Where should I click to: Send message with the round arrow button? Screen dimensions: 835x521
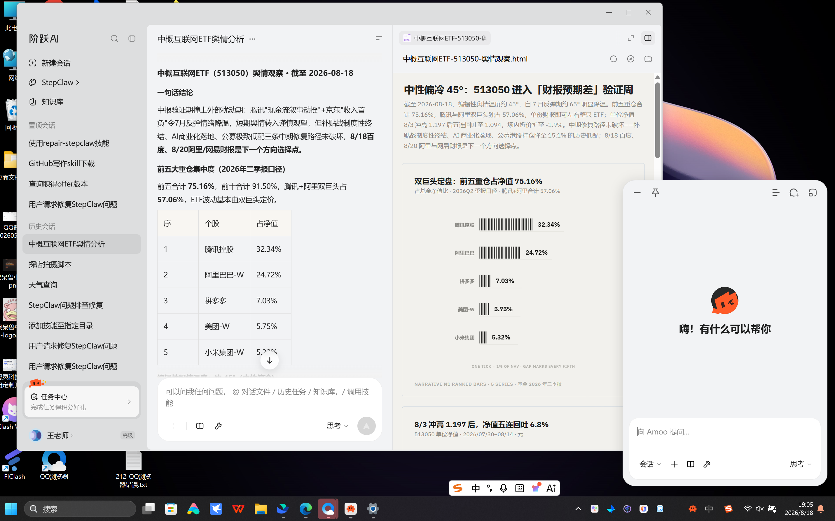366,426
